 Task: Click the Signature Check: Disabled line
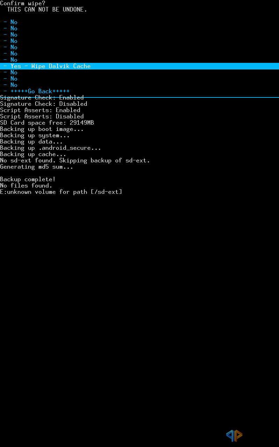tap(44, 104)
